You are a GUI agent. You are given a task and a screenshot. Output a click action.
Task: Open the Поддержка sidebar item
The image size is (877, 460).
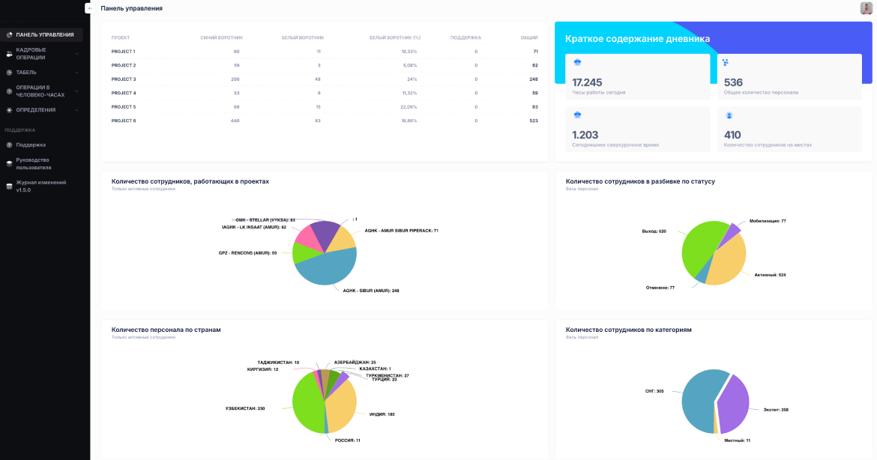click(x=31, y=145)
